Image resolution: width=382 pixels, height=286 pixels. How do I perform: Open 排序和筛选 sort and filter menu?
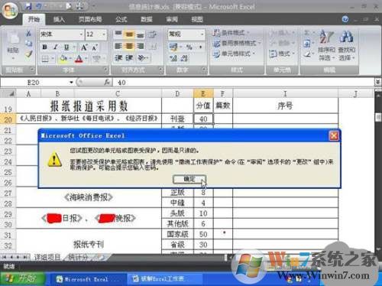(x=326, y=46)
